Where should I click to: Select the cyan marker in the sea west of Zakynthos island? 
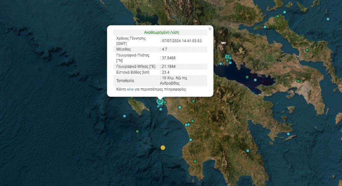[125, 116]
